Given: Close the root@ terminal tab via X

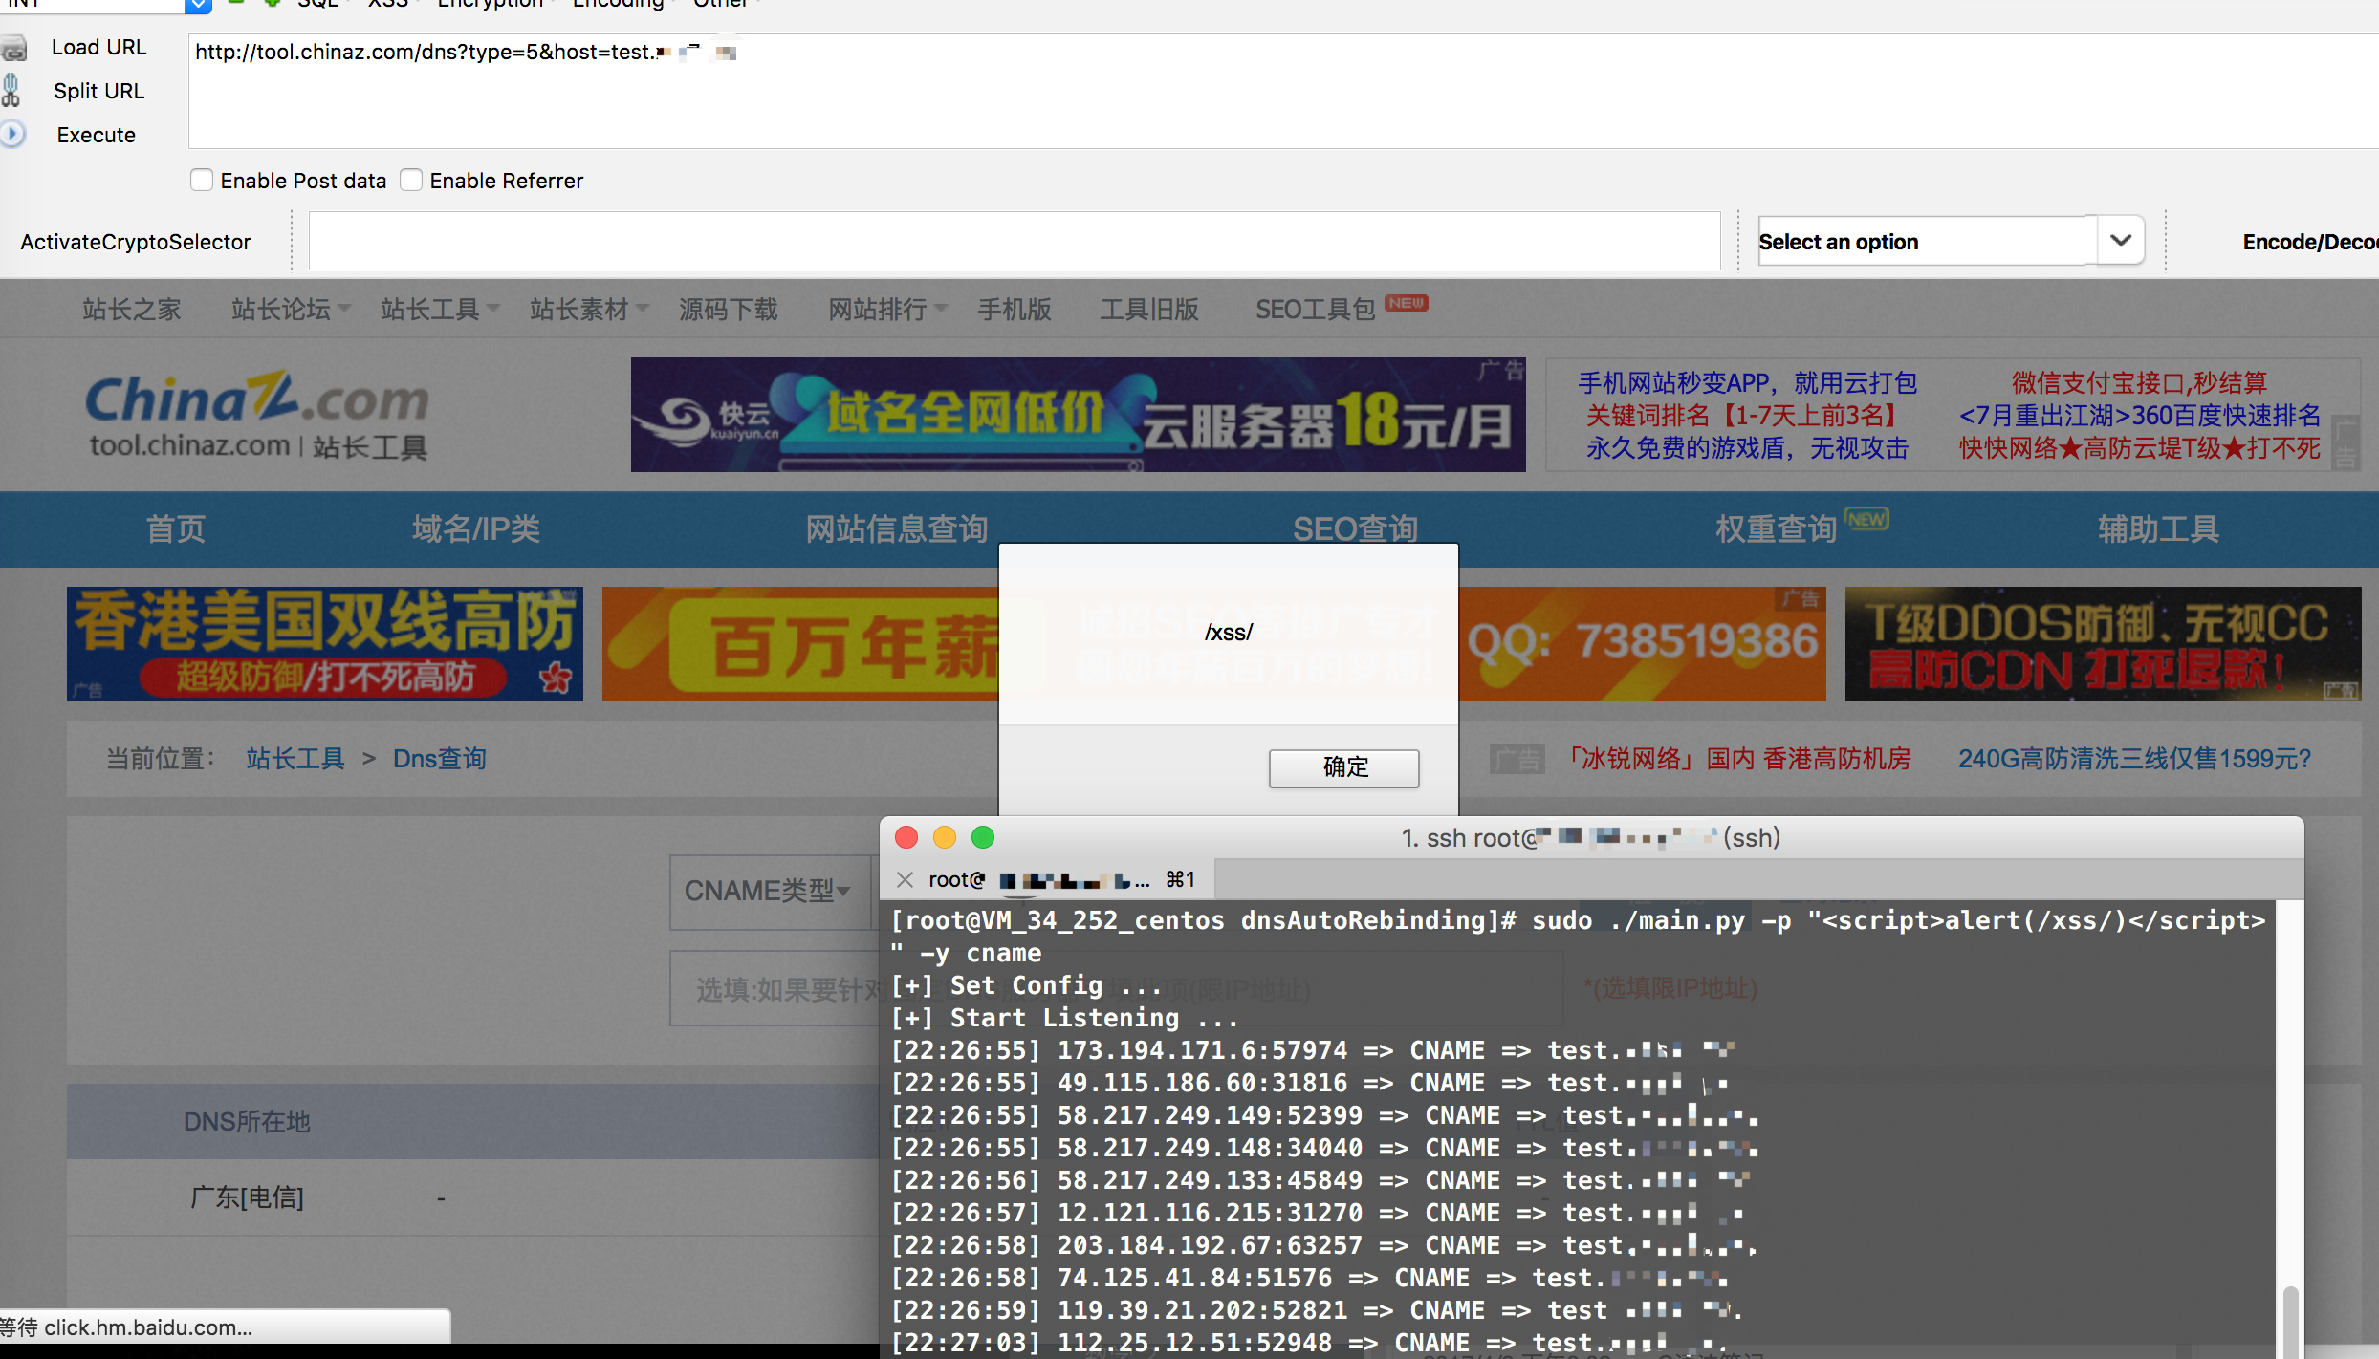Looking at the screenshot, I should 905,879.
